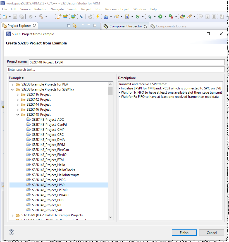The width and height of the screenshot is (229, 242).
Task: Select S32K148_Project_LPI2C example
Action: 49,180
